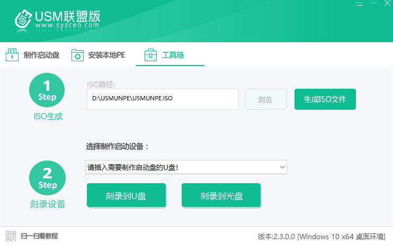The height and width of the screenshot is (246, 393).
Task: Select the 工具箱 tab
Action: tap(173, 55)
